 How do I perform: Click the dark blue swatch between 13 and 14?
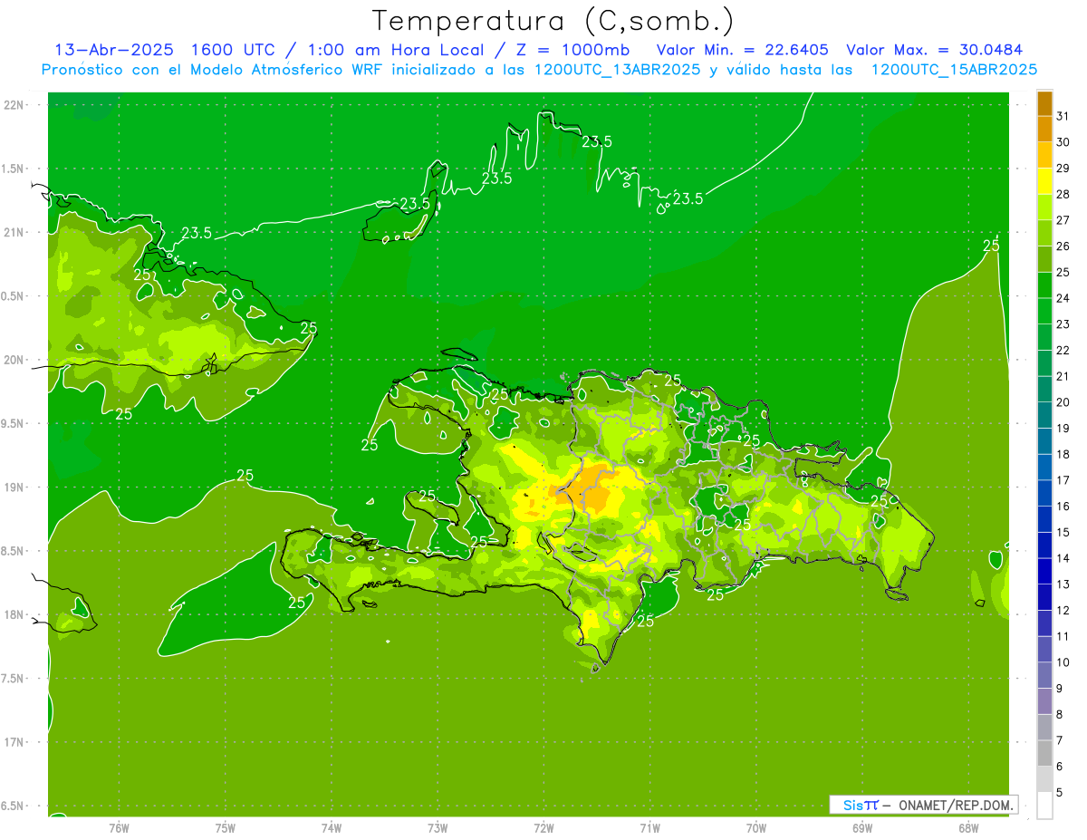pyautogui.click(x=1044, y=572)
